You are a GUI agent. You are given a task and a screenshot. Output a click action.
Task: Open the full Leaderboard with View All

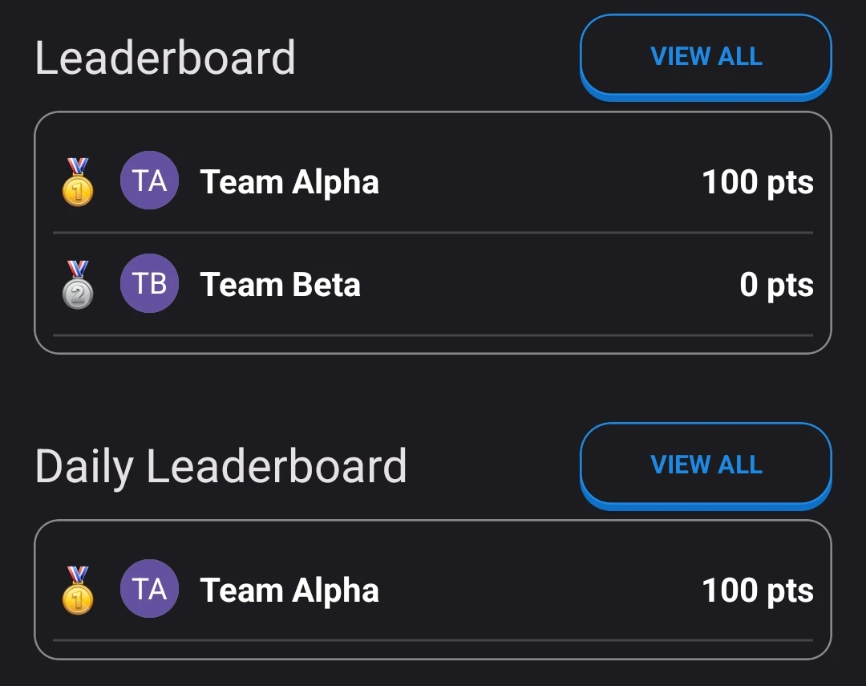click(x=706, y=56)
